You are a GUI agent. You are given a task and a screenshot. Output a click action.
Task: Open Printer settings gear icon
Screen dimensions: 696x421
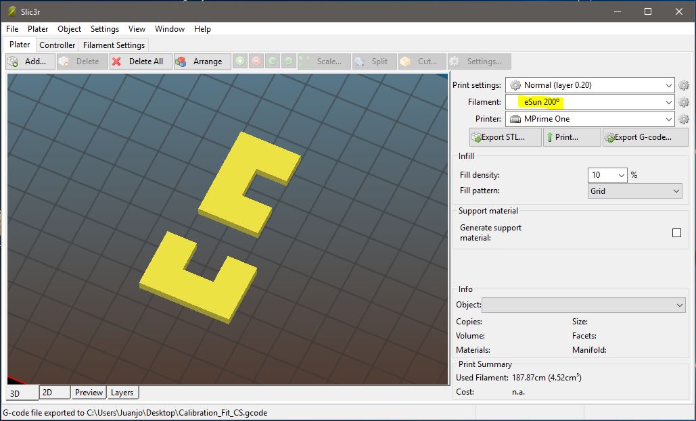[x=684, y=119]
